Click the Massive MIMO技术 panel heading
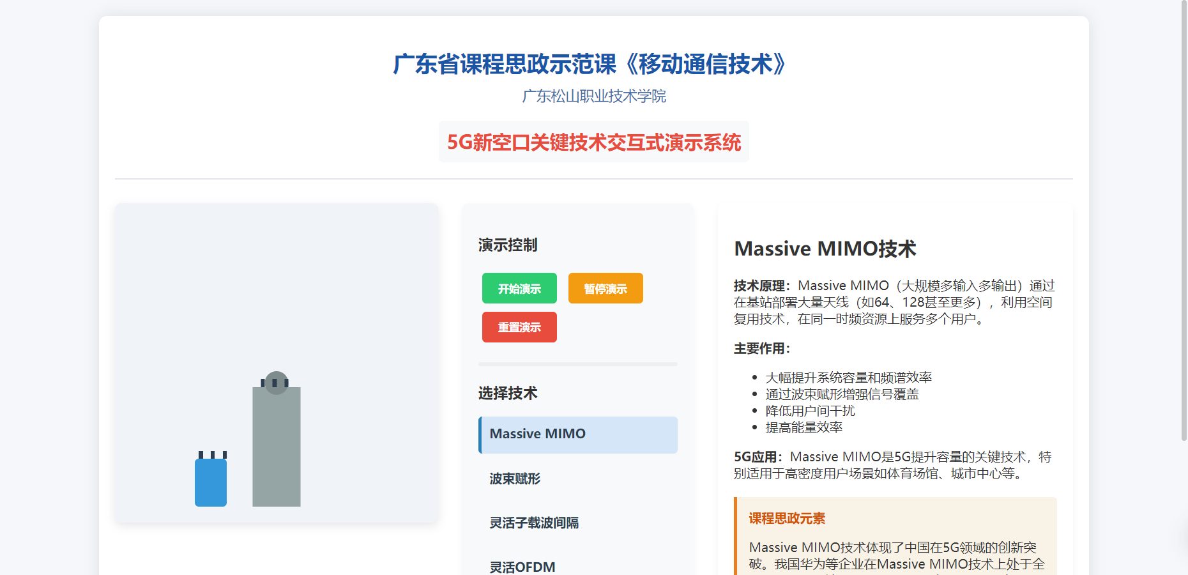This screenshot has width=1188, height=575. click(825, 249)
